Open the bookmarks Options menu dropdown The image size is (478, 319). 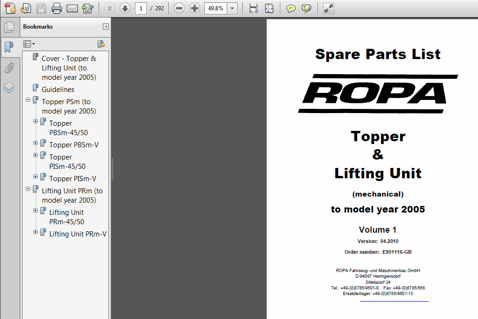[29, 44]
